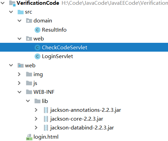Click the H:\Code\JavaCode project path text
The width and height of the screenshot is (168, 141).
[x=115, y=3]
